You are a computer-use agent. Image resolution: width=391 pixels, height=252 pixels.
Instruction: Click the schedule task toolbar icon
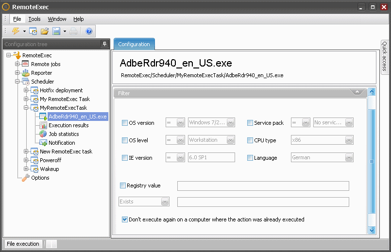(33, 31)
